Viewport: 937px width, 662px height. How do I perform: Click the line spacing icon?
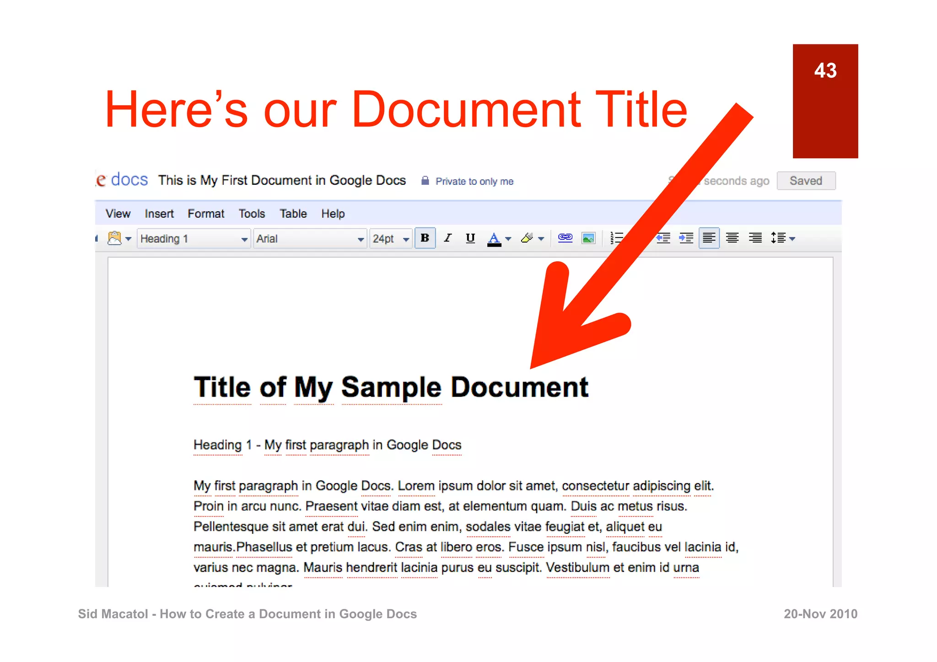[778, 238]
